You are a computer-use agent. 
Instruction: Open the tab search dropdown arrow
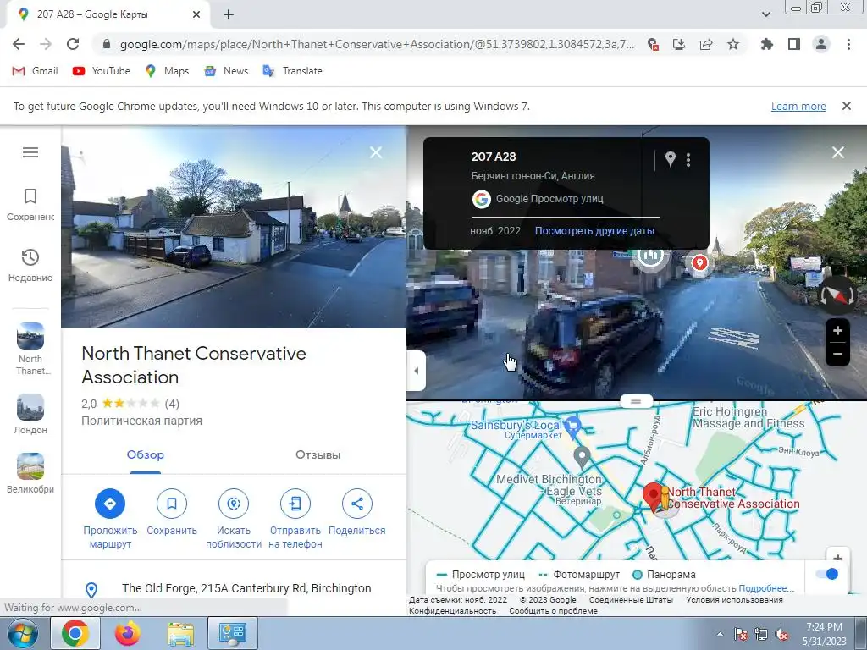click(765, 14)
